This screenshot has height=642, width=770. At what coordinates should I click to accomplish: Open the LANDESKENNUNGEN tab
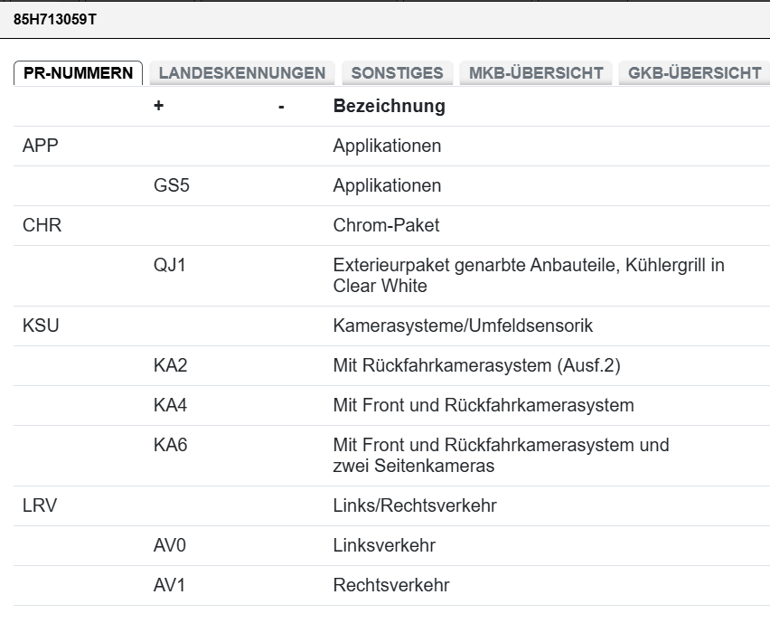[242, 73]
